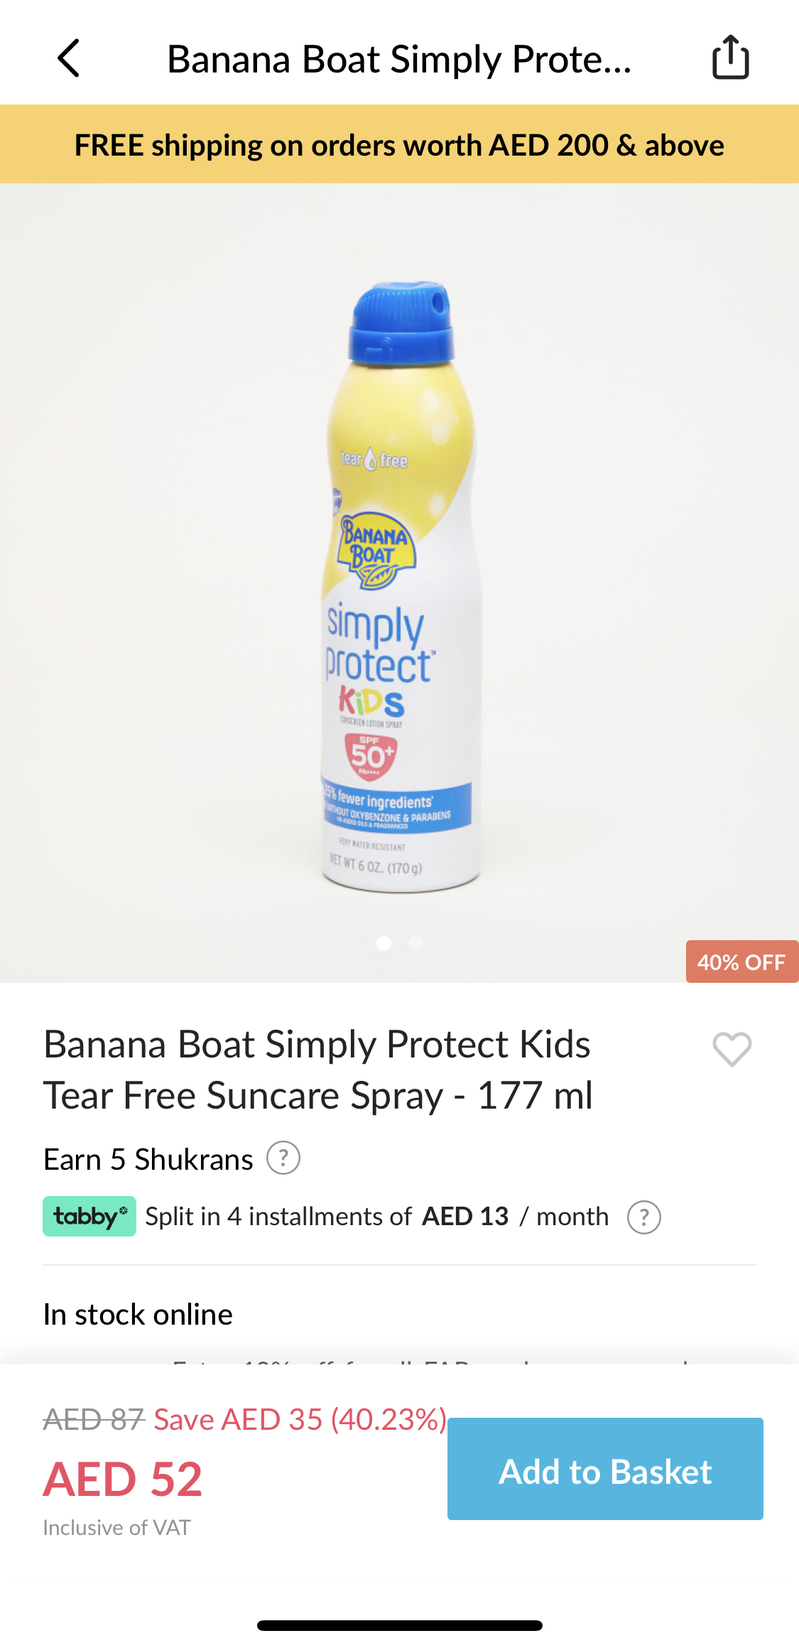Select second image carousel dot

tap(416, 943)
